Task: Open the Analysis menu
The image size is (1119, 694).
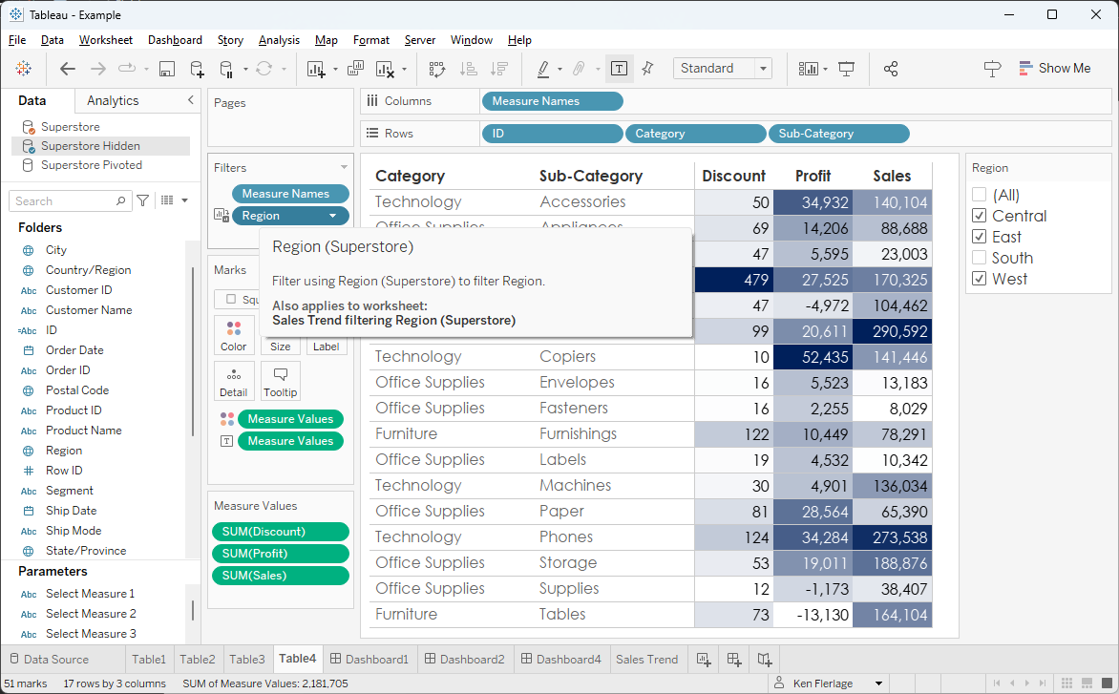Action: pos(279,40)
